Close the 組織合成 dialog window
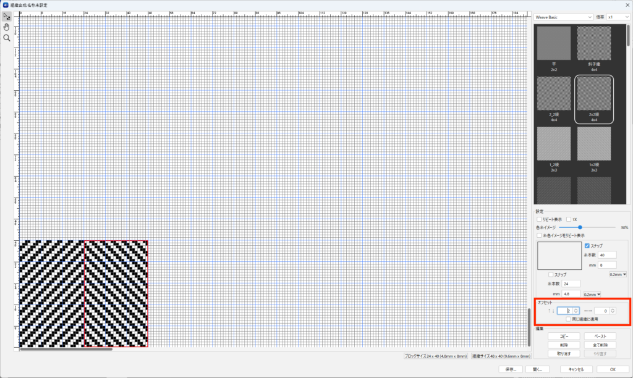 (627, 5)
